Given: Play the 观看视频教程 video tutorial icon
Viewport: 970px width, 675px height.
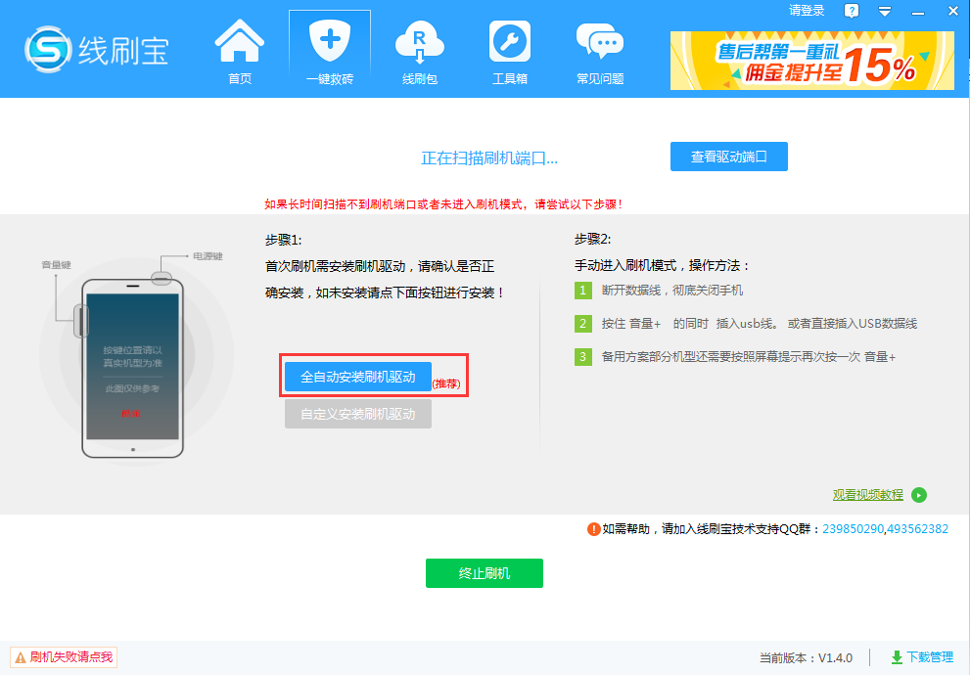Looking at the screenshot, I should pos(918,495).
